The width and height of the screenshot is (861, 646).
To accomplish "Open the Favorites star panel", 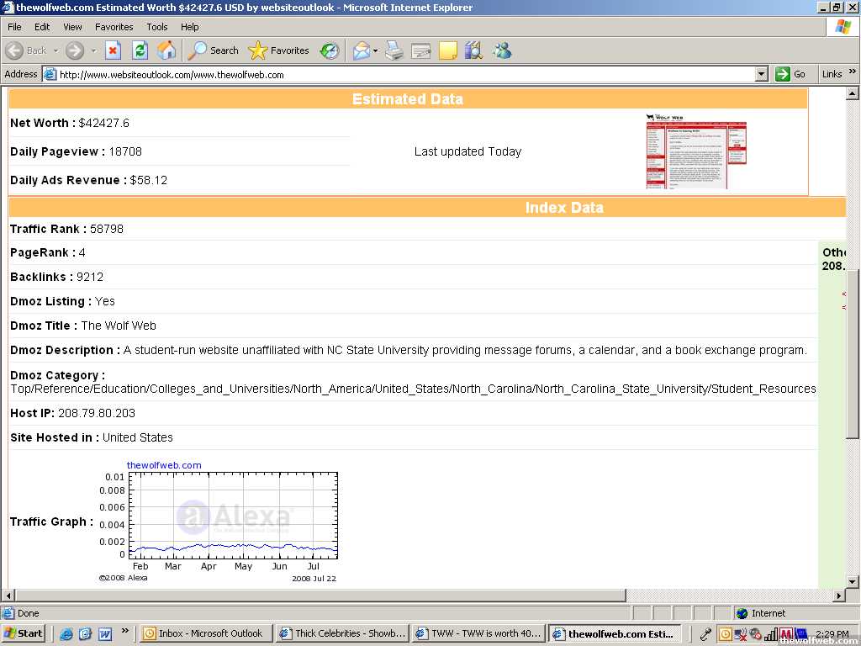I will [x=279, y=50].
